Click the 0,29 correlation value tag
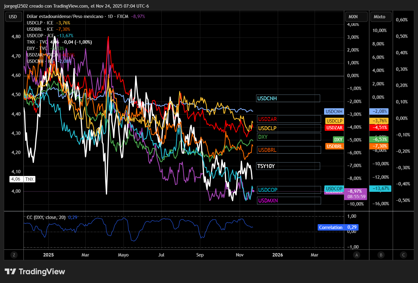This screenshot has height=283, width=418. tap(352, 227)
